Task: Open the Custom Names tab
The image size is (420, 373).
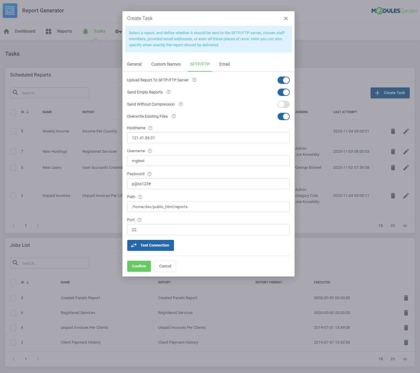Action: click(x=166, y=64)
